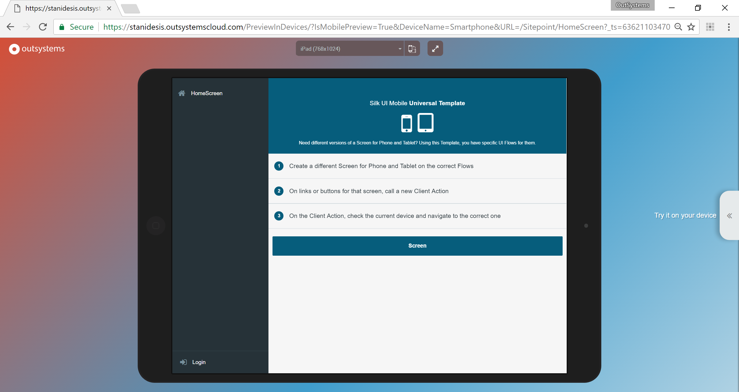
Task: Click the Login arrow icon in sidebar
Action: [183, 362]
